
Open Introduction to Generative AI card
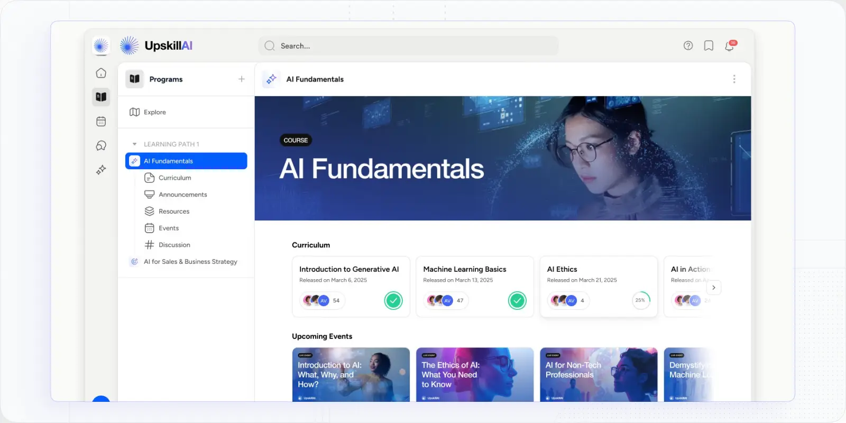pyautogui.click(x=351, y=287)
